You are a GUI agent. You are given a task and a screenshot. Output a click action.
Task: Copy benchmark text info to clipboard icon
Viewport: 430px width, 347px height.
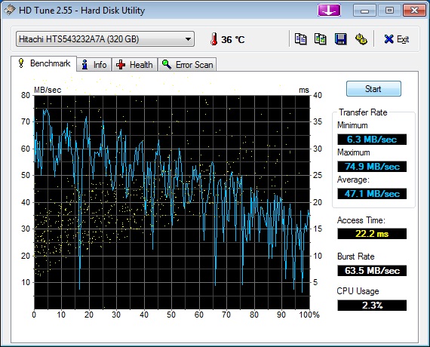[300, 39]
